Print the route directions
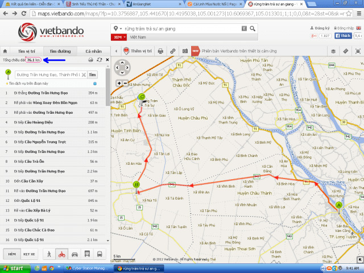The height and width of the screenshot is (273, 364). pyautogui.click(x=90, y=60)
